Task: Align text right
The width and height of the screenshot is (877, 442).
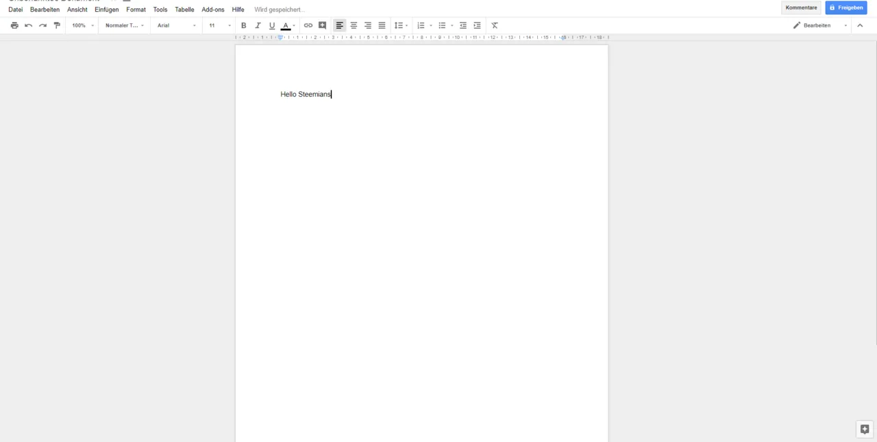Action: coord(368,25)
